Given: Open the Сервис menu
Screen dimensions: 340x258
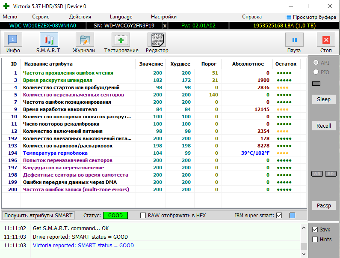Looking at the screenshot, I should click(41, 17).
